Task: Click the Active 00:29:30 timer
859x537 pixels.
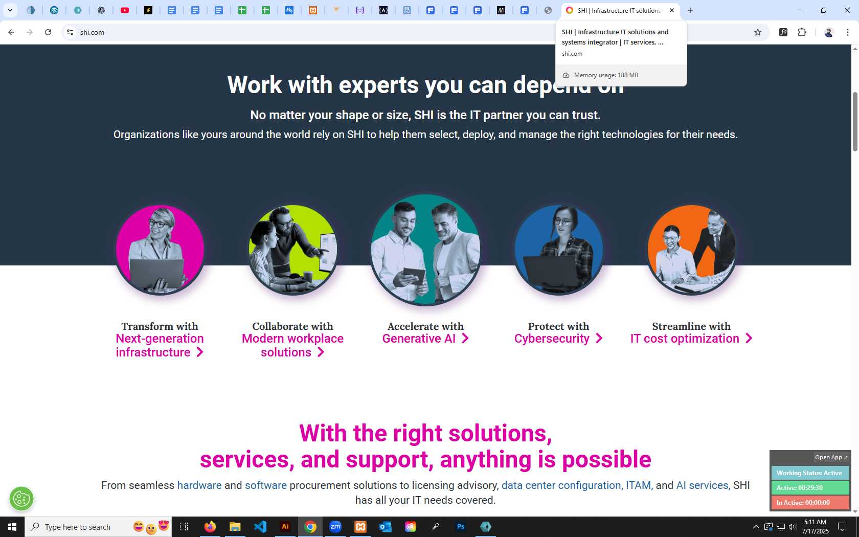Action: coord(810,488)
